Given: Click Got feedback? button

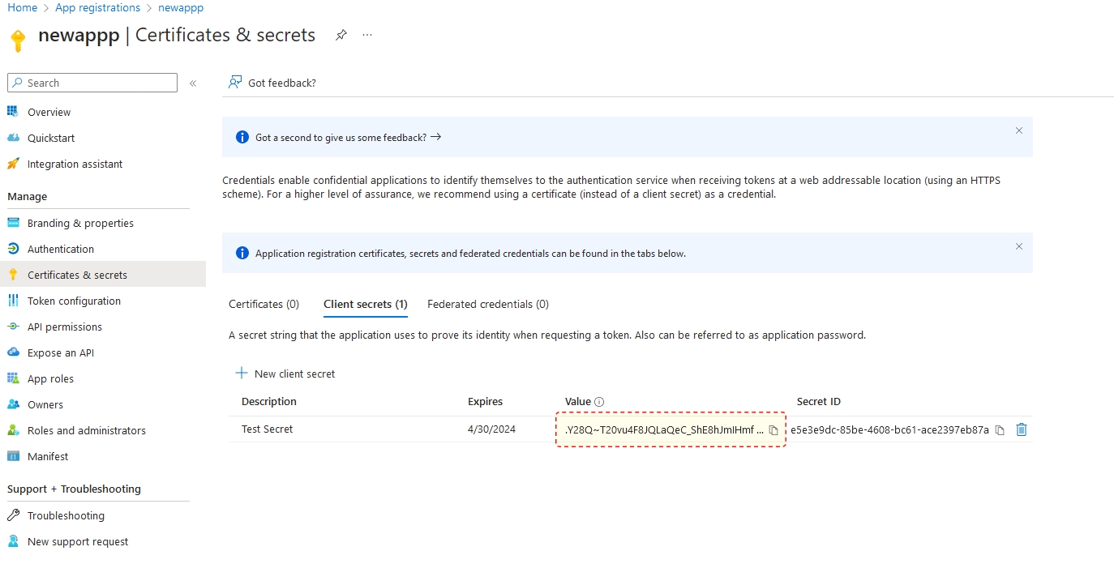Looking at the screenshot, I should (272, 83).
